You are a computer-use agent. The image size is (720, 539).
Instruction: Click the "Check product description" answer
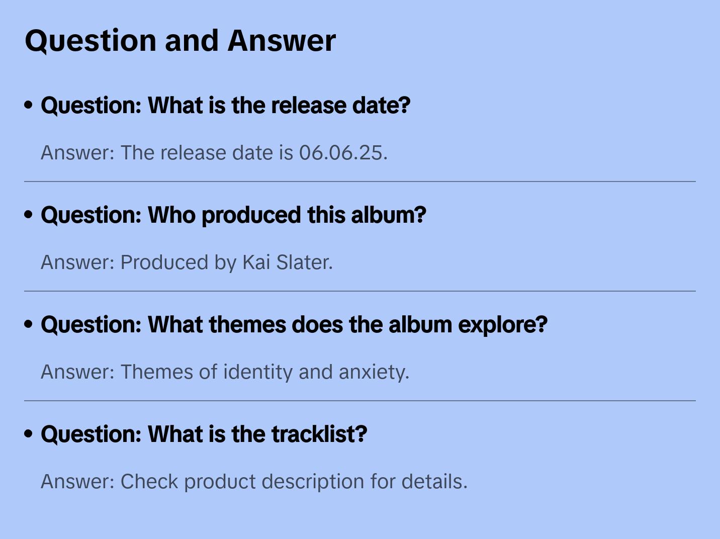point(254,482)
